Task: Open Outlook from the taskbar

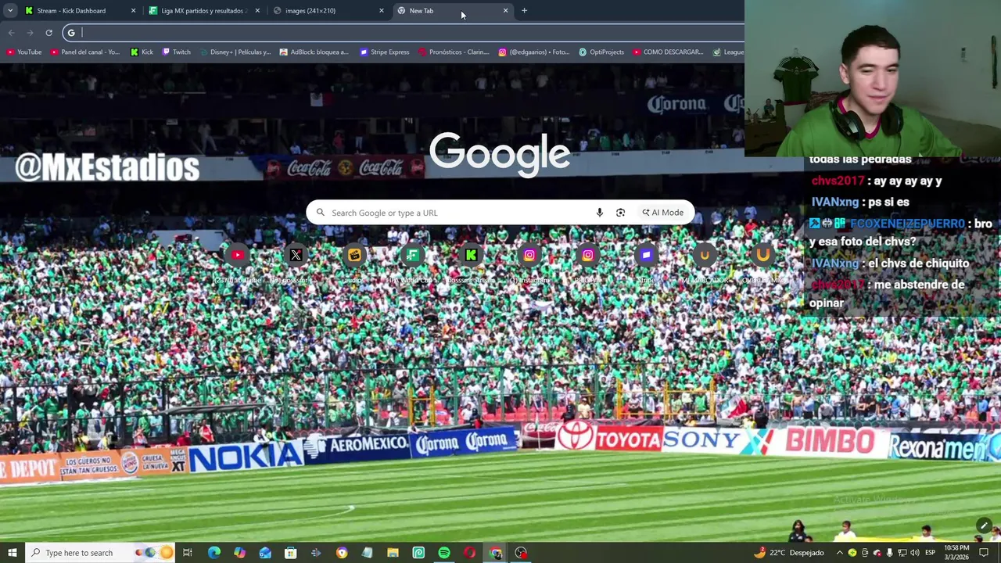Action: (265, 553)
